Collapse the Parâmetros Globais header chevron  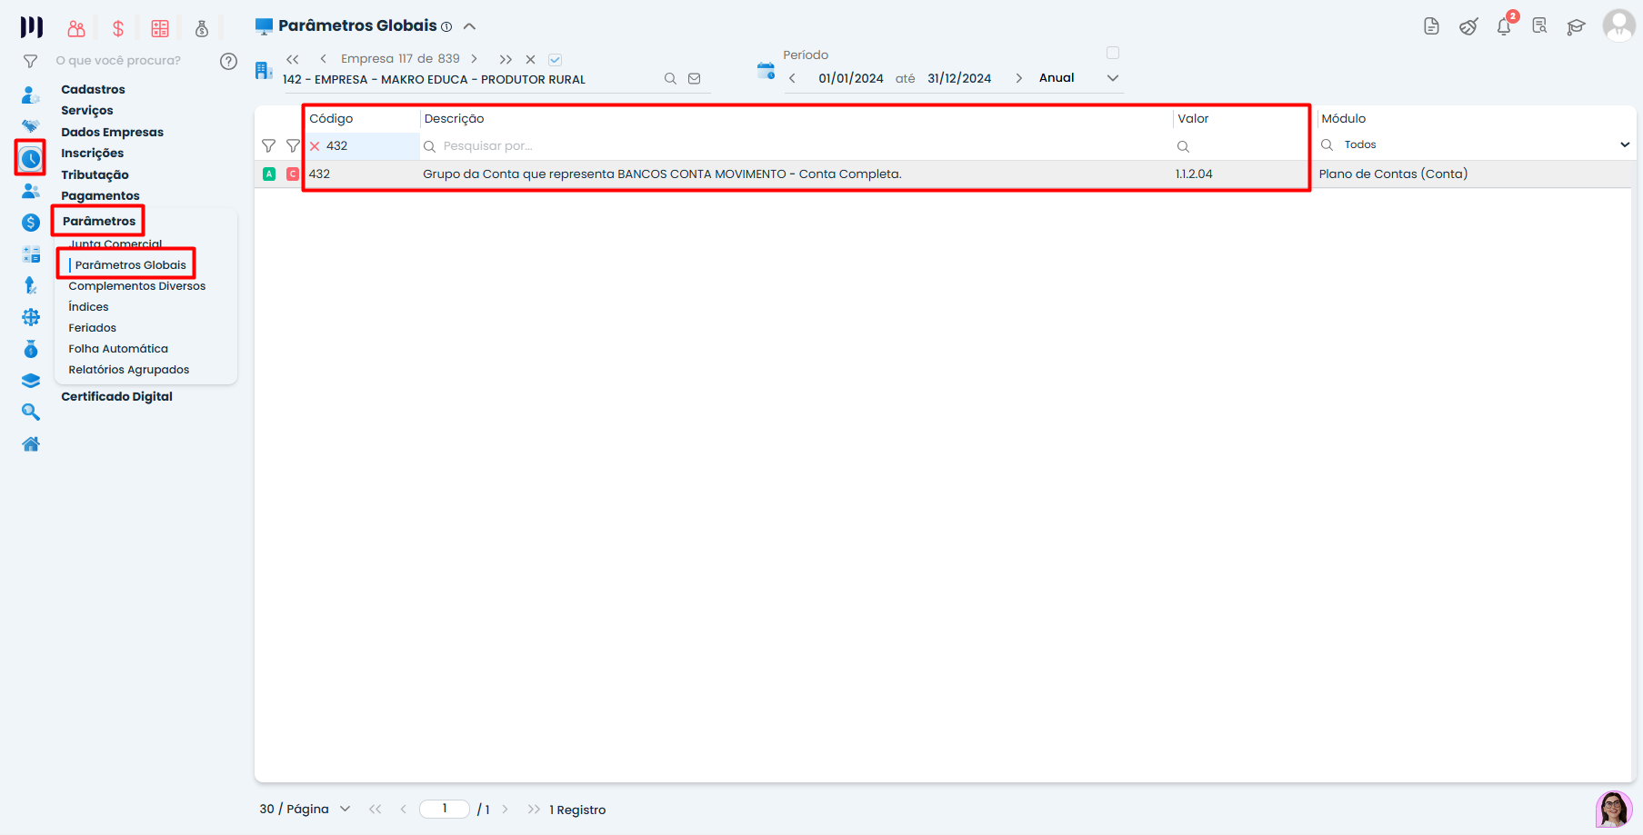pyautogui.click(x=469, y=26)
